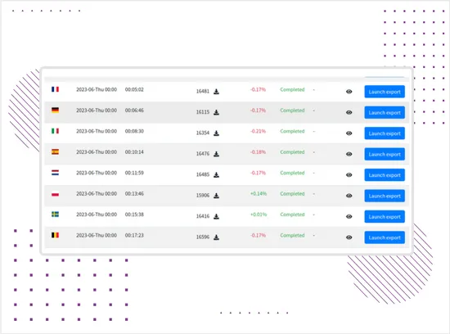Launch export for the 00:05:02 row
Viewport: 450px width, 334px height.
point(385,92)
